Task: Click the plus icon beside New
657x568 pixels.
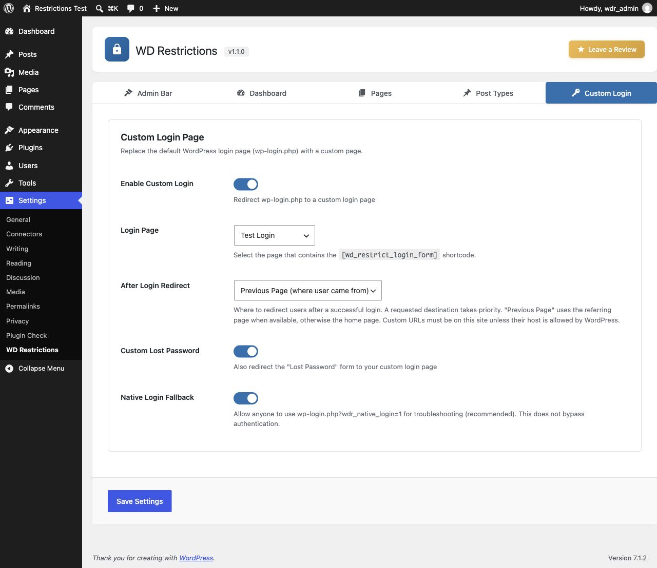Action: (x=157, y=8)
